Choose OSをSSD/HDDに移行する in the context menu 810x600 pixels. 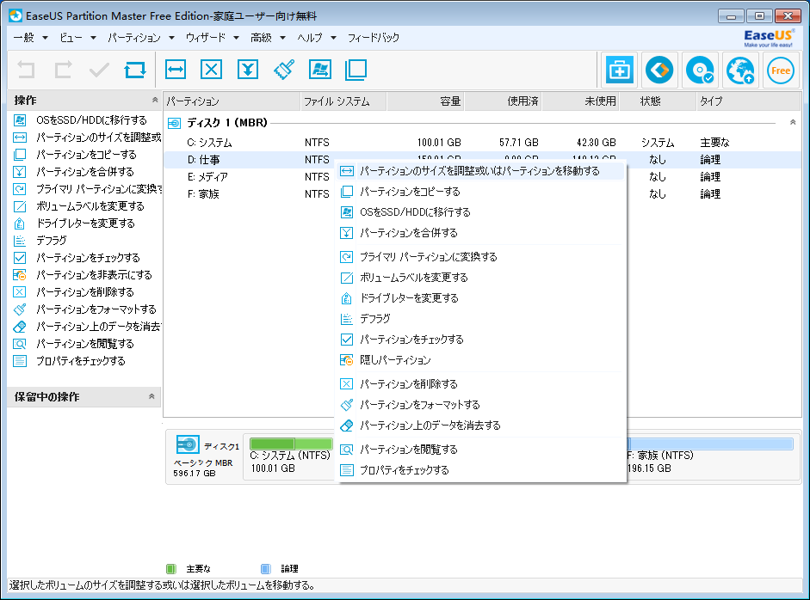480,212
